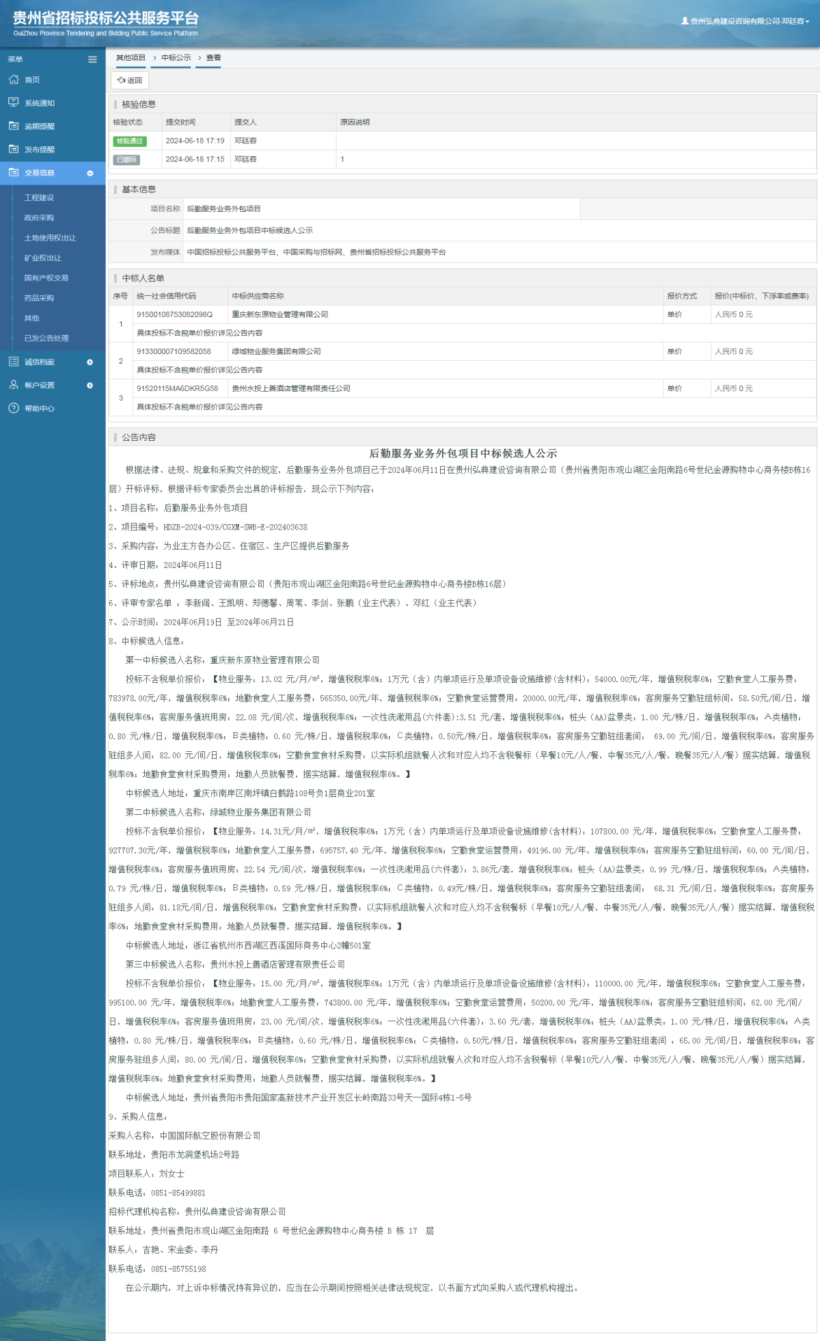Open the 系统通知 monitor icon
This screenshot has width=820, height=1341.
14,103
